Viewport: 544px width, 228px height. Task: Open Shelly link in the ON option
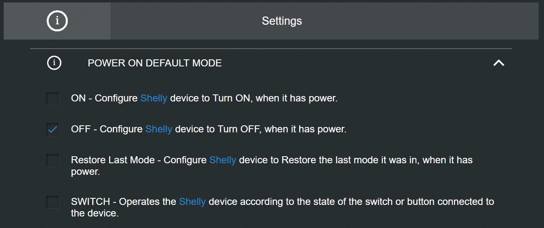tap(154, 99)
